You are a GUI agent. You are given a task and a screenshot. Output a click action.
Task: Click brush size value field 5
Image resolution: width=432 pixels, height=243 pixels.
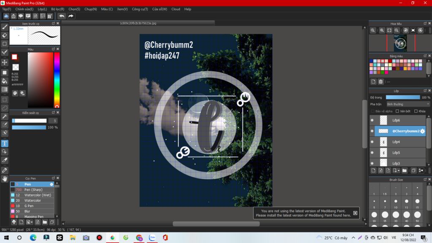53,121
